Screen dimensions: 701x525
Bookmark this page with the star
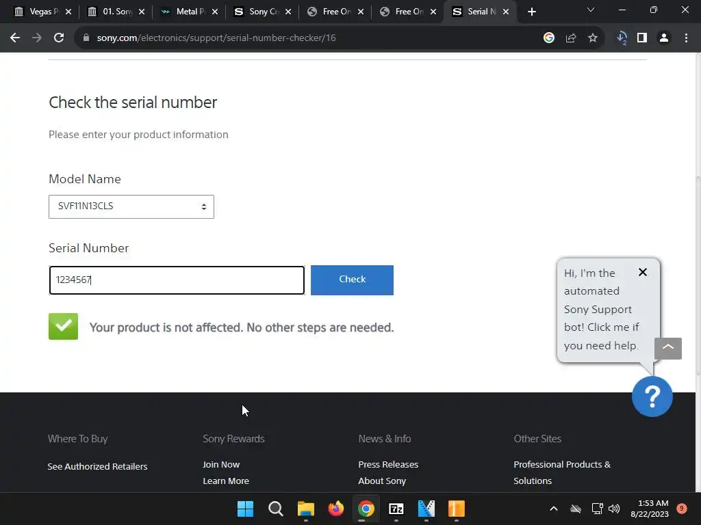(x=593, y=38)
